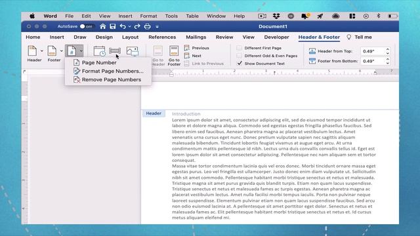Image resolution: width=420 pixels, height=236 pixels.
Task: Undo the last action
Action: (x=123, y=26)
